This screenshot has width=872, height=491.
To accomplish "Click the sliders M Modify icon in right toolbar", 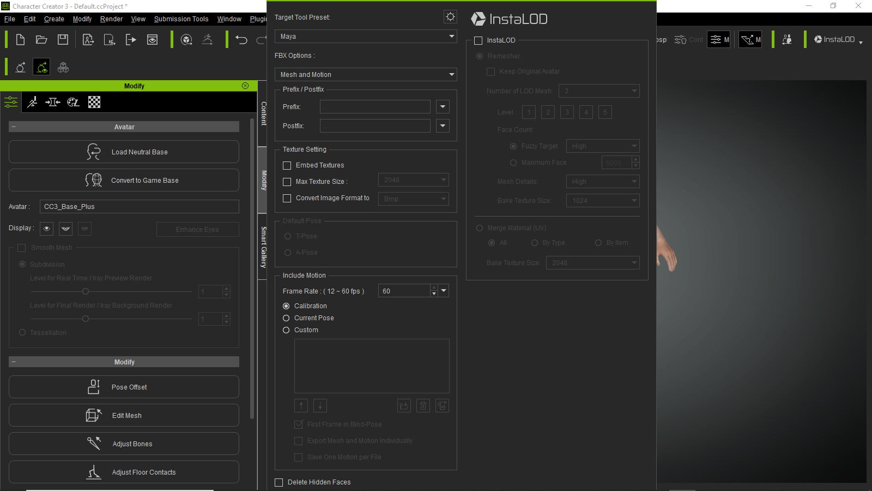I will (x=718, y=39).
